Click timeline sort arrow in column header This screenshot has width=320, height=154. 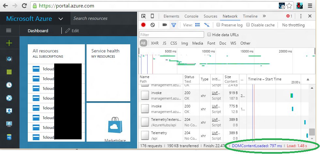(308, 79)
